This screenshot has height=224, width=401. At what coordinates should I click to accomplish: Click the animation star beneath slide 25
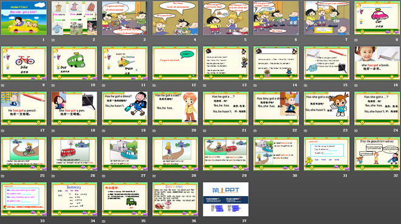(x=3, y=175)
